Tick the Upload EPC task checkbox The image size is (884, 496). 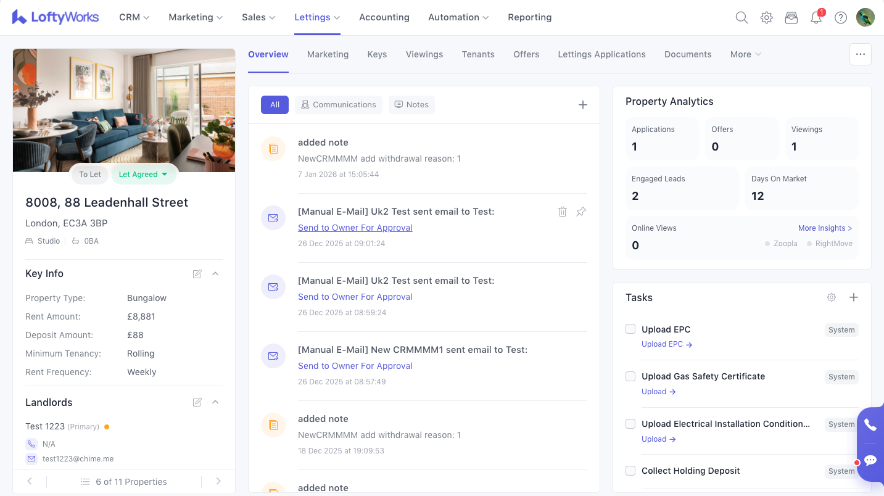point(630,329)
